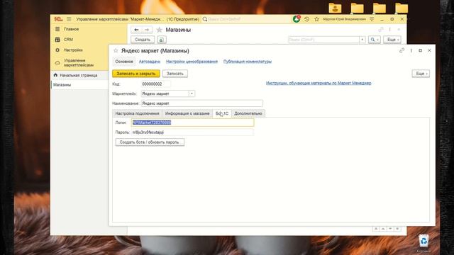The height and width of the screenshot is (255, 454).
Task: Jump to first row arrow in list footer
Action: coord(376,229)
